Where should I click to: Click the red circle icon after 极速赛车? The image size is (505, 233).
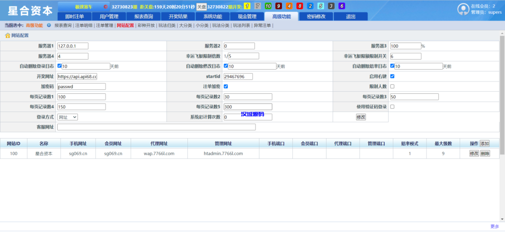pos(106,7)
